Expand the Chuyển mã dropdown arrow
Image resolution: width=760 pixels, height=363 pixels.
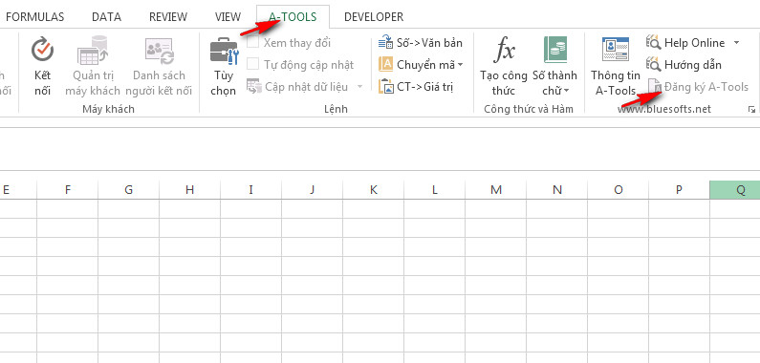click(460, 64)
